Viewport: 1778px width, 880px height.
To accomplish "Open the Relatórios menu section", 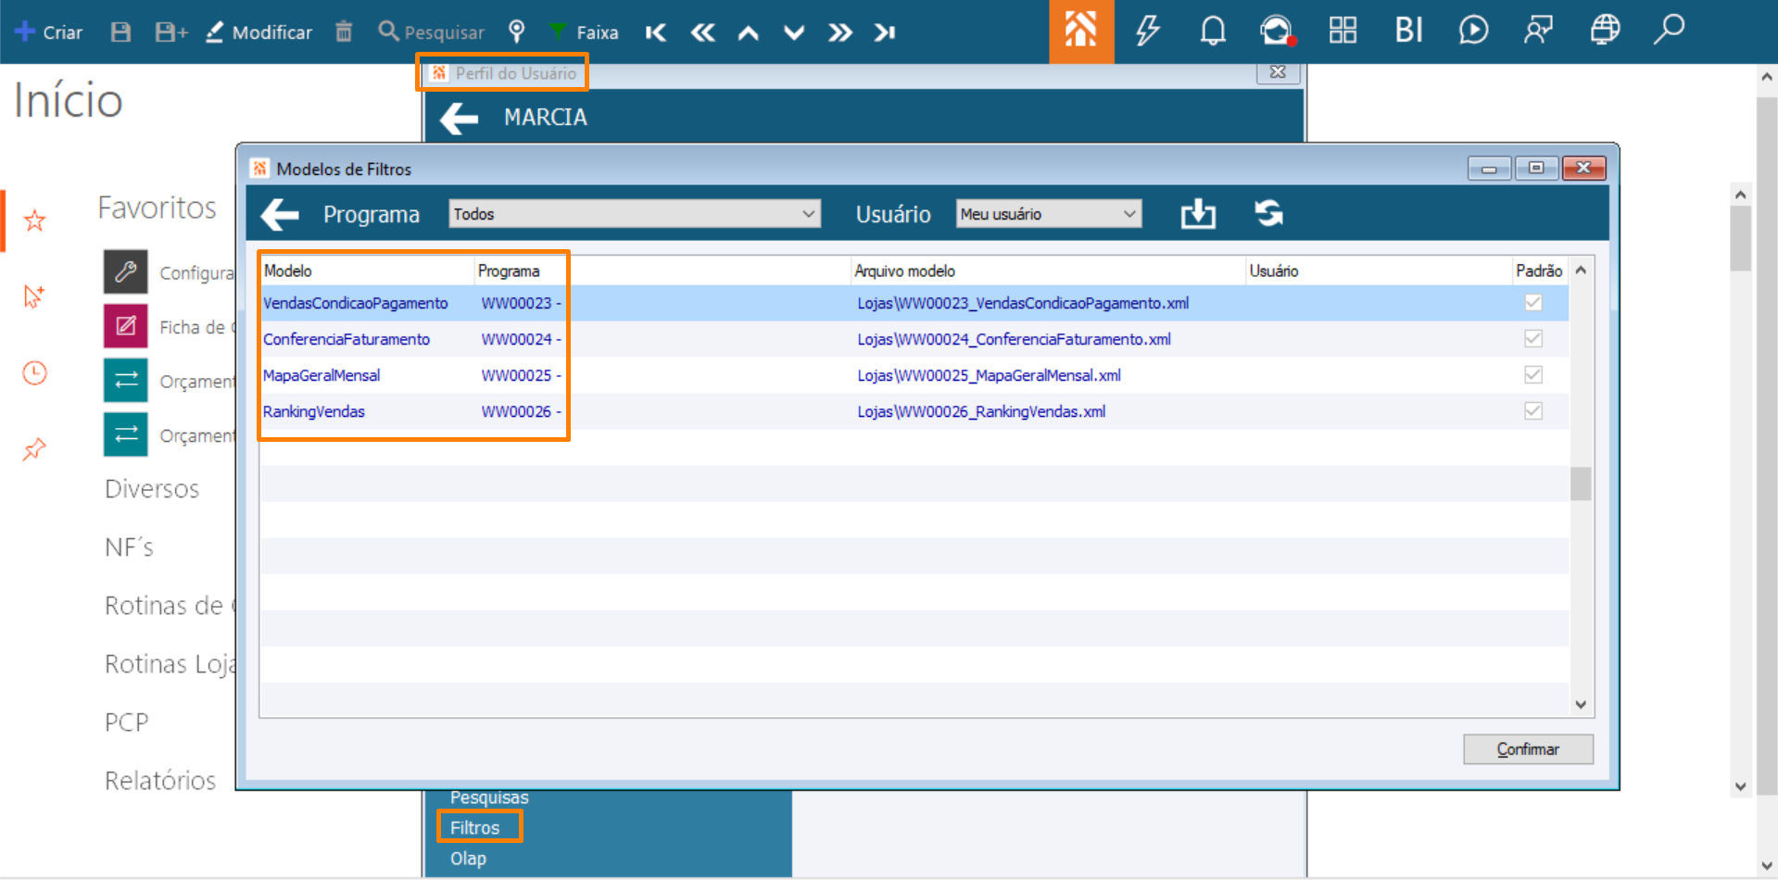I will click(x=160, y=781).
